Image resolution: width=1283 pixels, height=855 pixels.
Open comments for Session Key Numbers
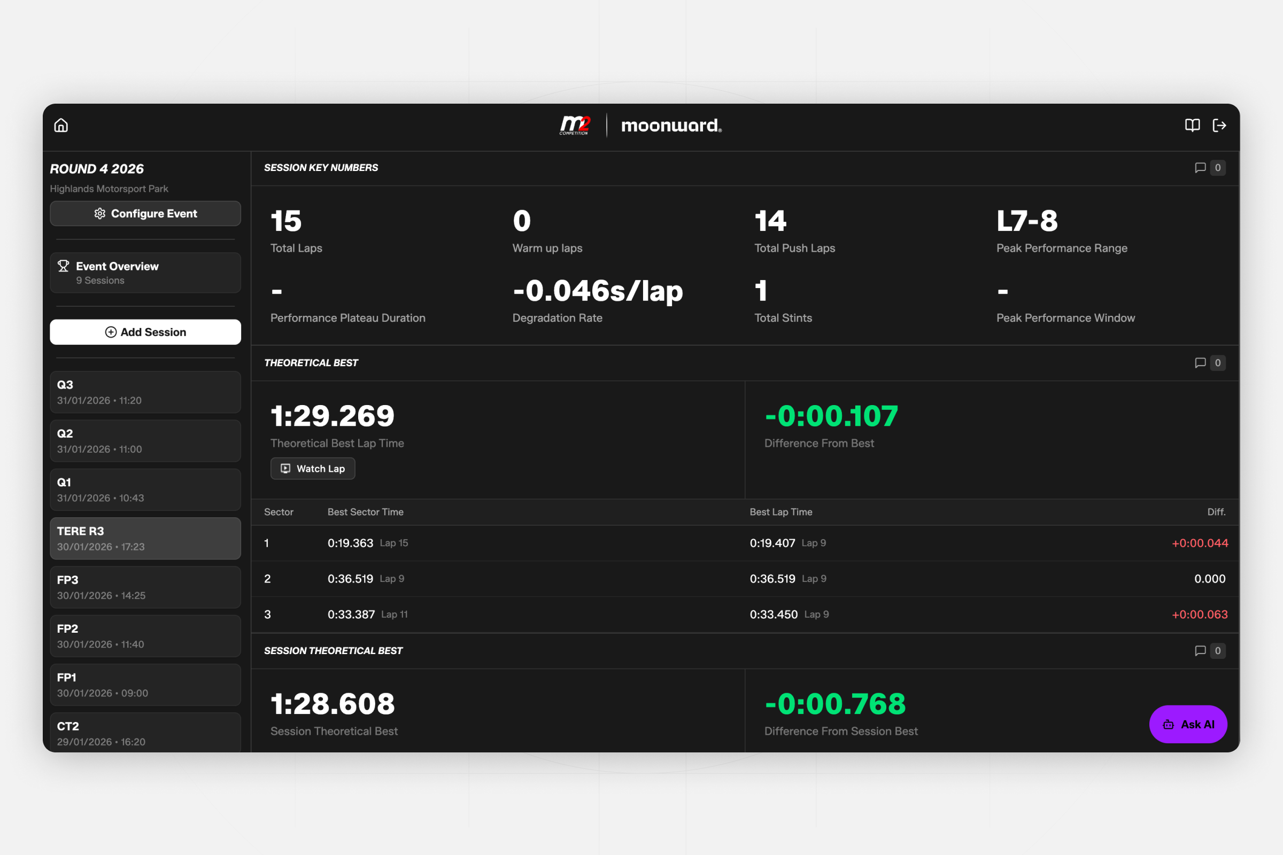pos(1209,168)
